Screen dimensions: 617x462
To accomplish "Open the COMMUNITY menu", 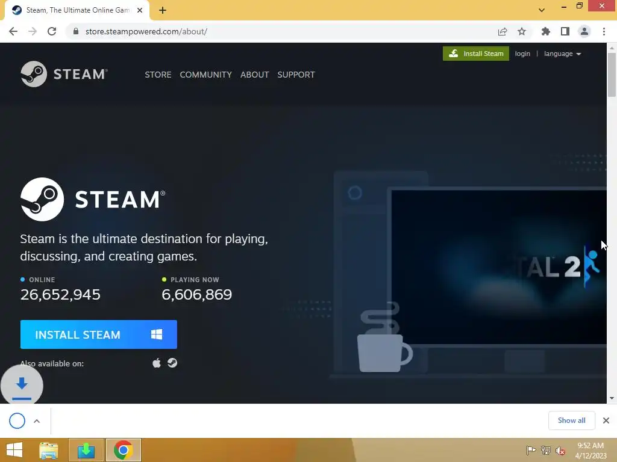I will [x=205, y=75].
